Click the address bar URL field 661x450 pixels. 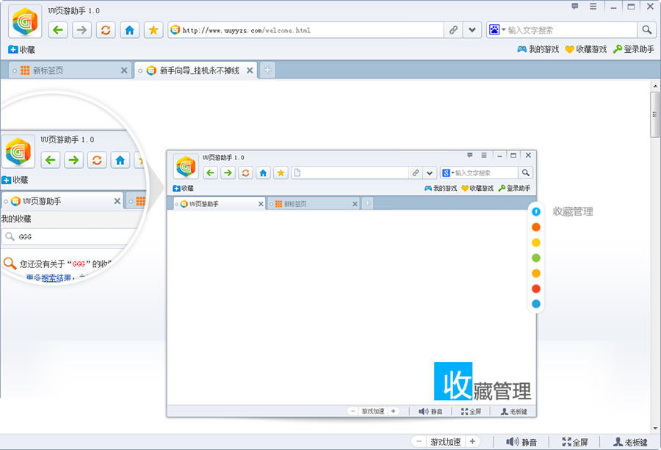[x=308, y=30]
